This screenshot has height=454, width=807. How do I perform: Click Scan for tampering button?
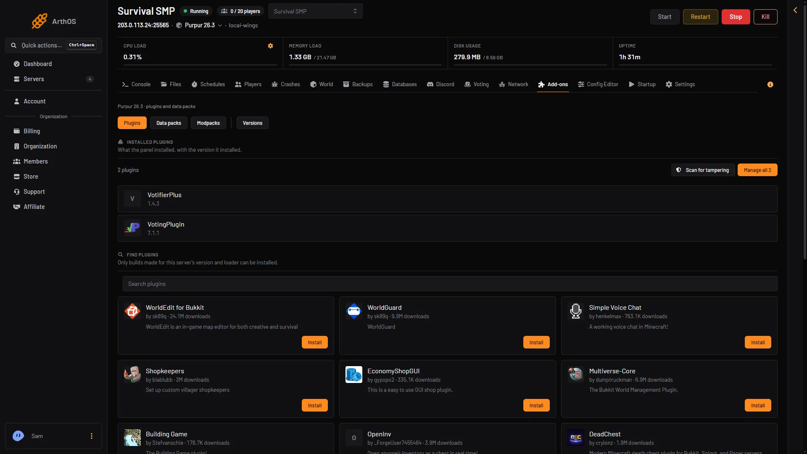point(703,170)
